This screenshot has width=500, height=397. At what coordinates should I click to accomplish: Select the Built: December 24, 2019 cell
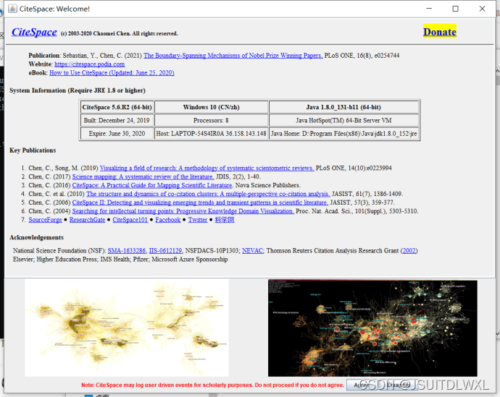tap(117, 121)
